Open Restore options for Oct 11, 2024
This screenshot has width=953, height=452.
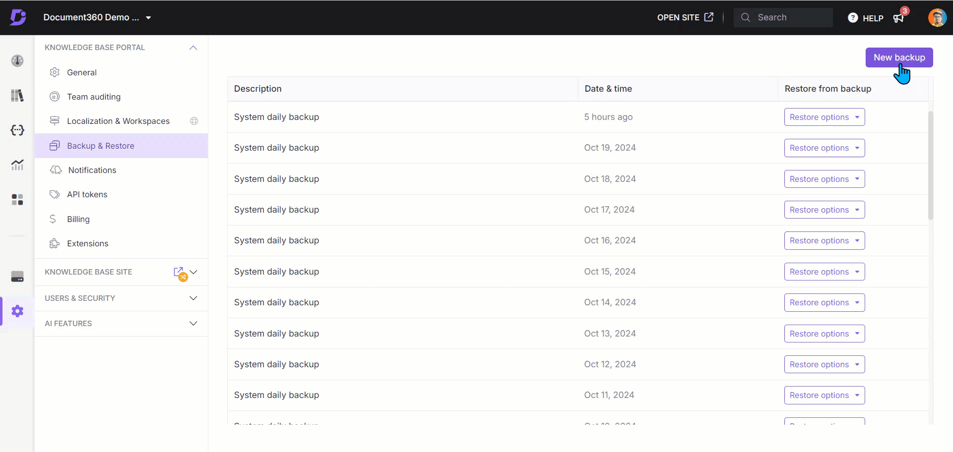coord(824,395)
